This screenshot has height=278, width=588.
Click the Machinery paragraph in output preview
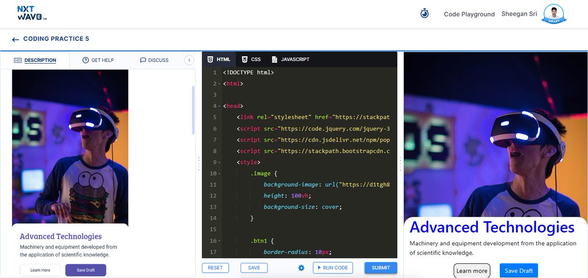click(x=493, y=248)
